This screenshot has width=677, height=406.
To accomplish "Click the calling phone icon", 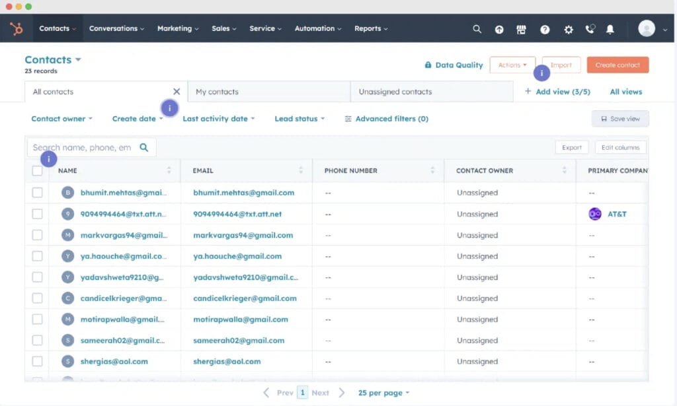I will (590, 29).
